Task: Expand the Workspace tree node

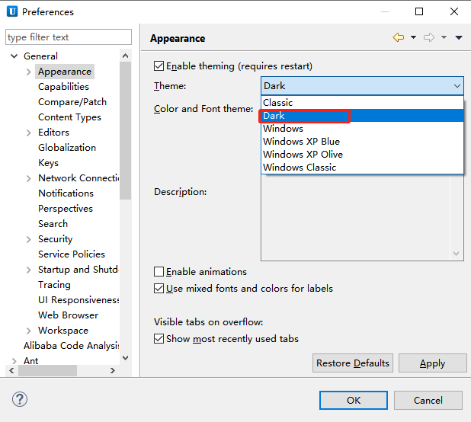Action: point(28,331)
